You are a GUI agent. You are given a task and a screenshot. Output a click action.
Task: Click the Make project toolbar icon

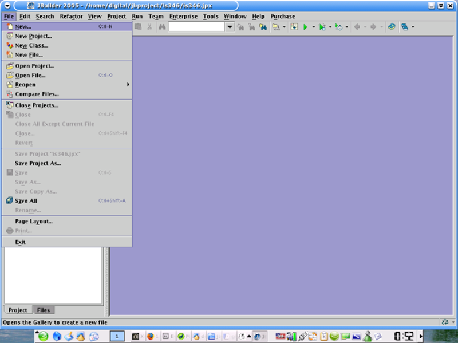tap(276, 27)
